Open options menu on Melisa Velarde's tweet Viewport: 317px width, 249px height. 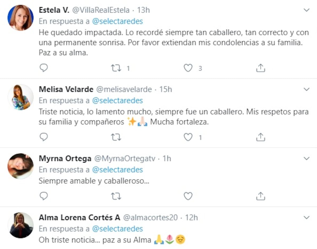tap(306, 90)
